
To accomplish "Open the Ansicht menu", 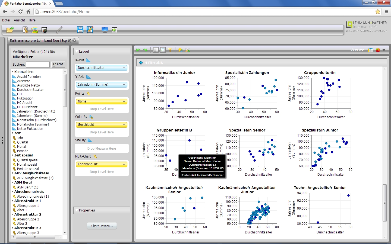I will pyautogui.click(x=20, y=20).
